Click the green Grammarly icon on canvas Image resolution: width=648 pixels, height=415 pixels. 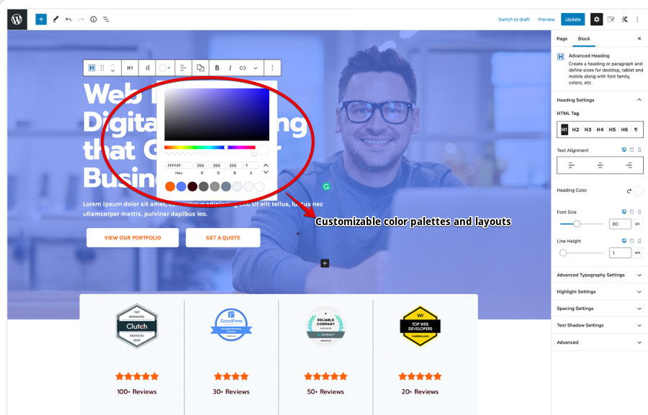click(326, 187)
